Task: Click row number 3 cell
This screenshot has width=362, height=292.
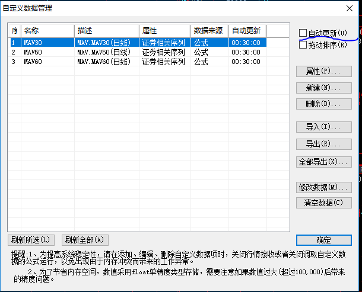Action: [x=15, y=62]
